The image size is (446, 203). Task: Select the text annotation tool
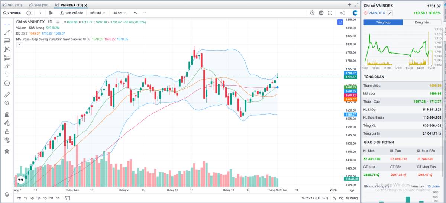pyautogui.click(x=7, y=75)
